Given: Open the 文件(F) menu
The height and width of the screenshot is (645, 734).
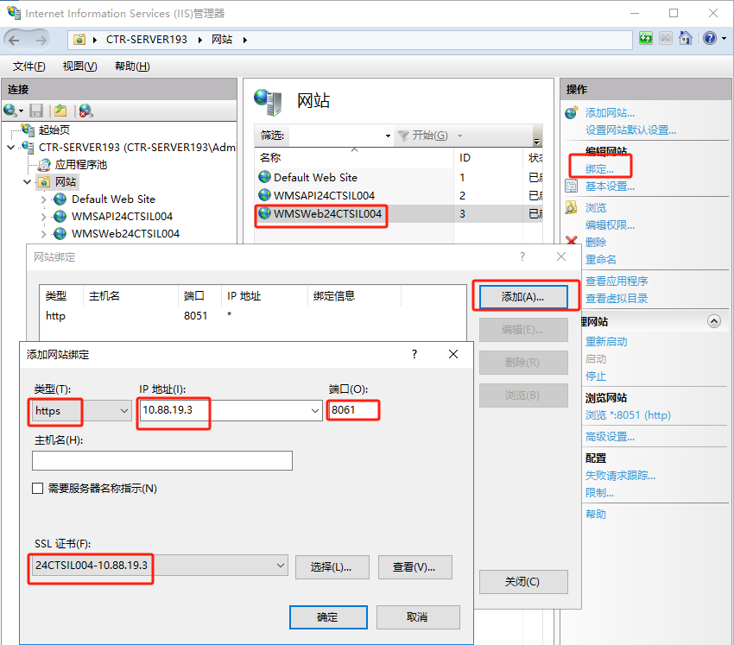Looking at the screenshot, I should click(29, 66).
